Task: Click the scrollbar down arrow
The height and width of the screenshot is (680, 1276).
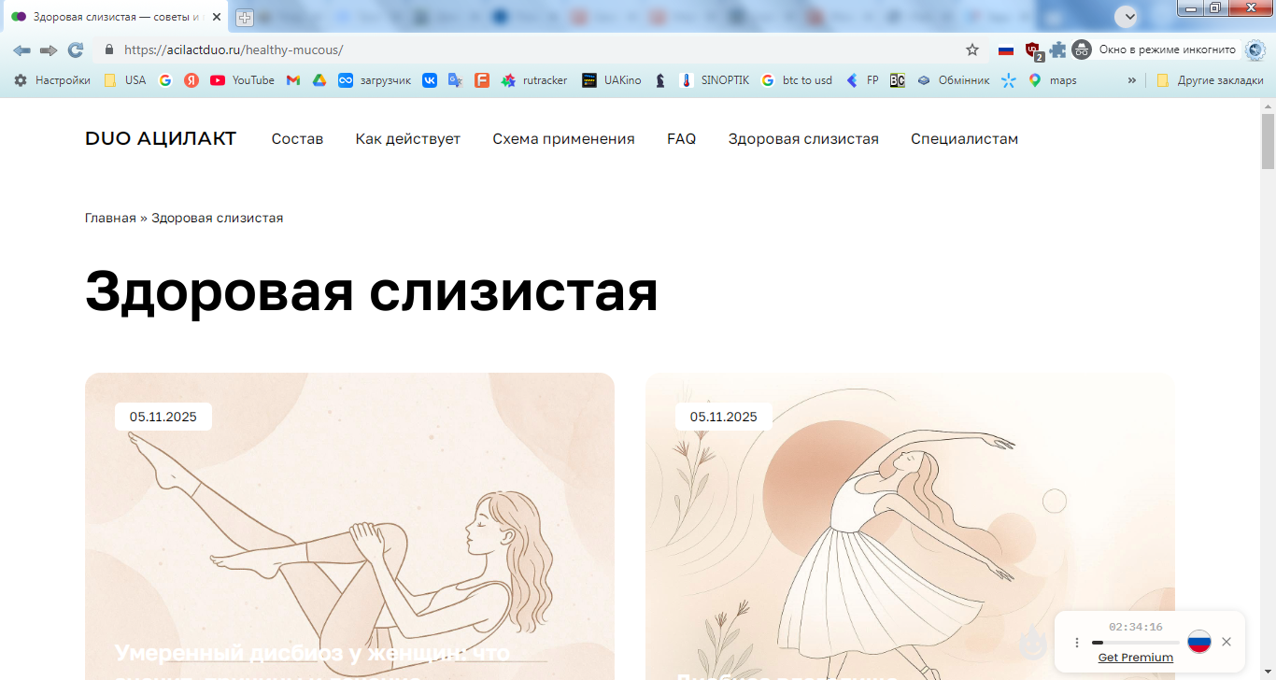Action: [x=1269, y=673]
